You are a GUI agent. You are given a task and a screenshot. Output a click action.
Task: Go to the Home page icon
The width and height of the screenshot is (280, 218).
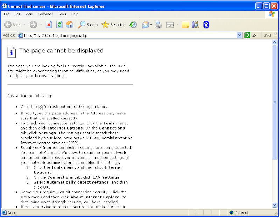coord(70,25)
